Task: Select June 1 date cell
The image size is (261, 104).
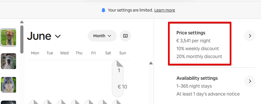Action: click(x=118, y=79)
